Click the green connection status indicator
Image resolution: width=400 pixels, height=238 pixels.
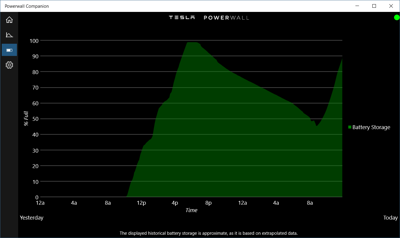tap(397, 18)
